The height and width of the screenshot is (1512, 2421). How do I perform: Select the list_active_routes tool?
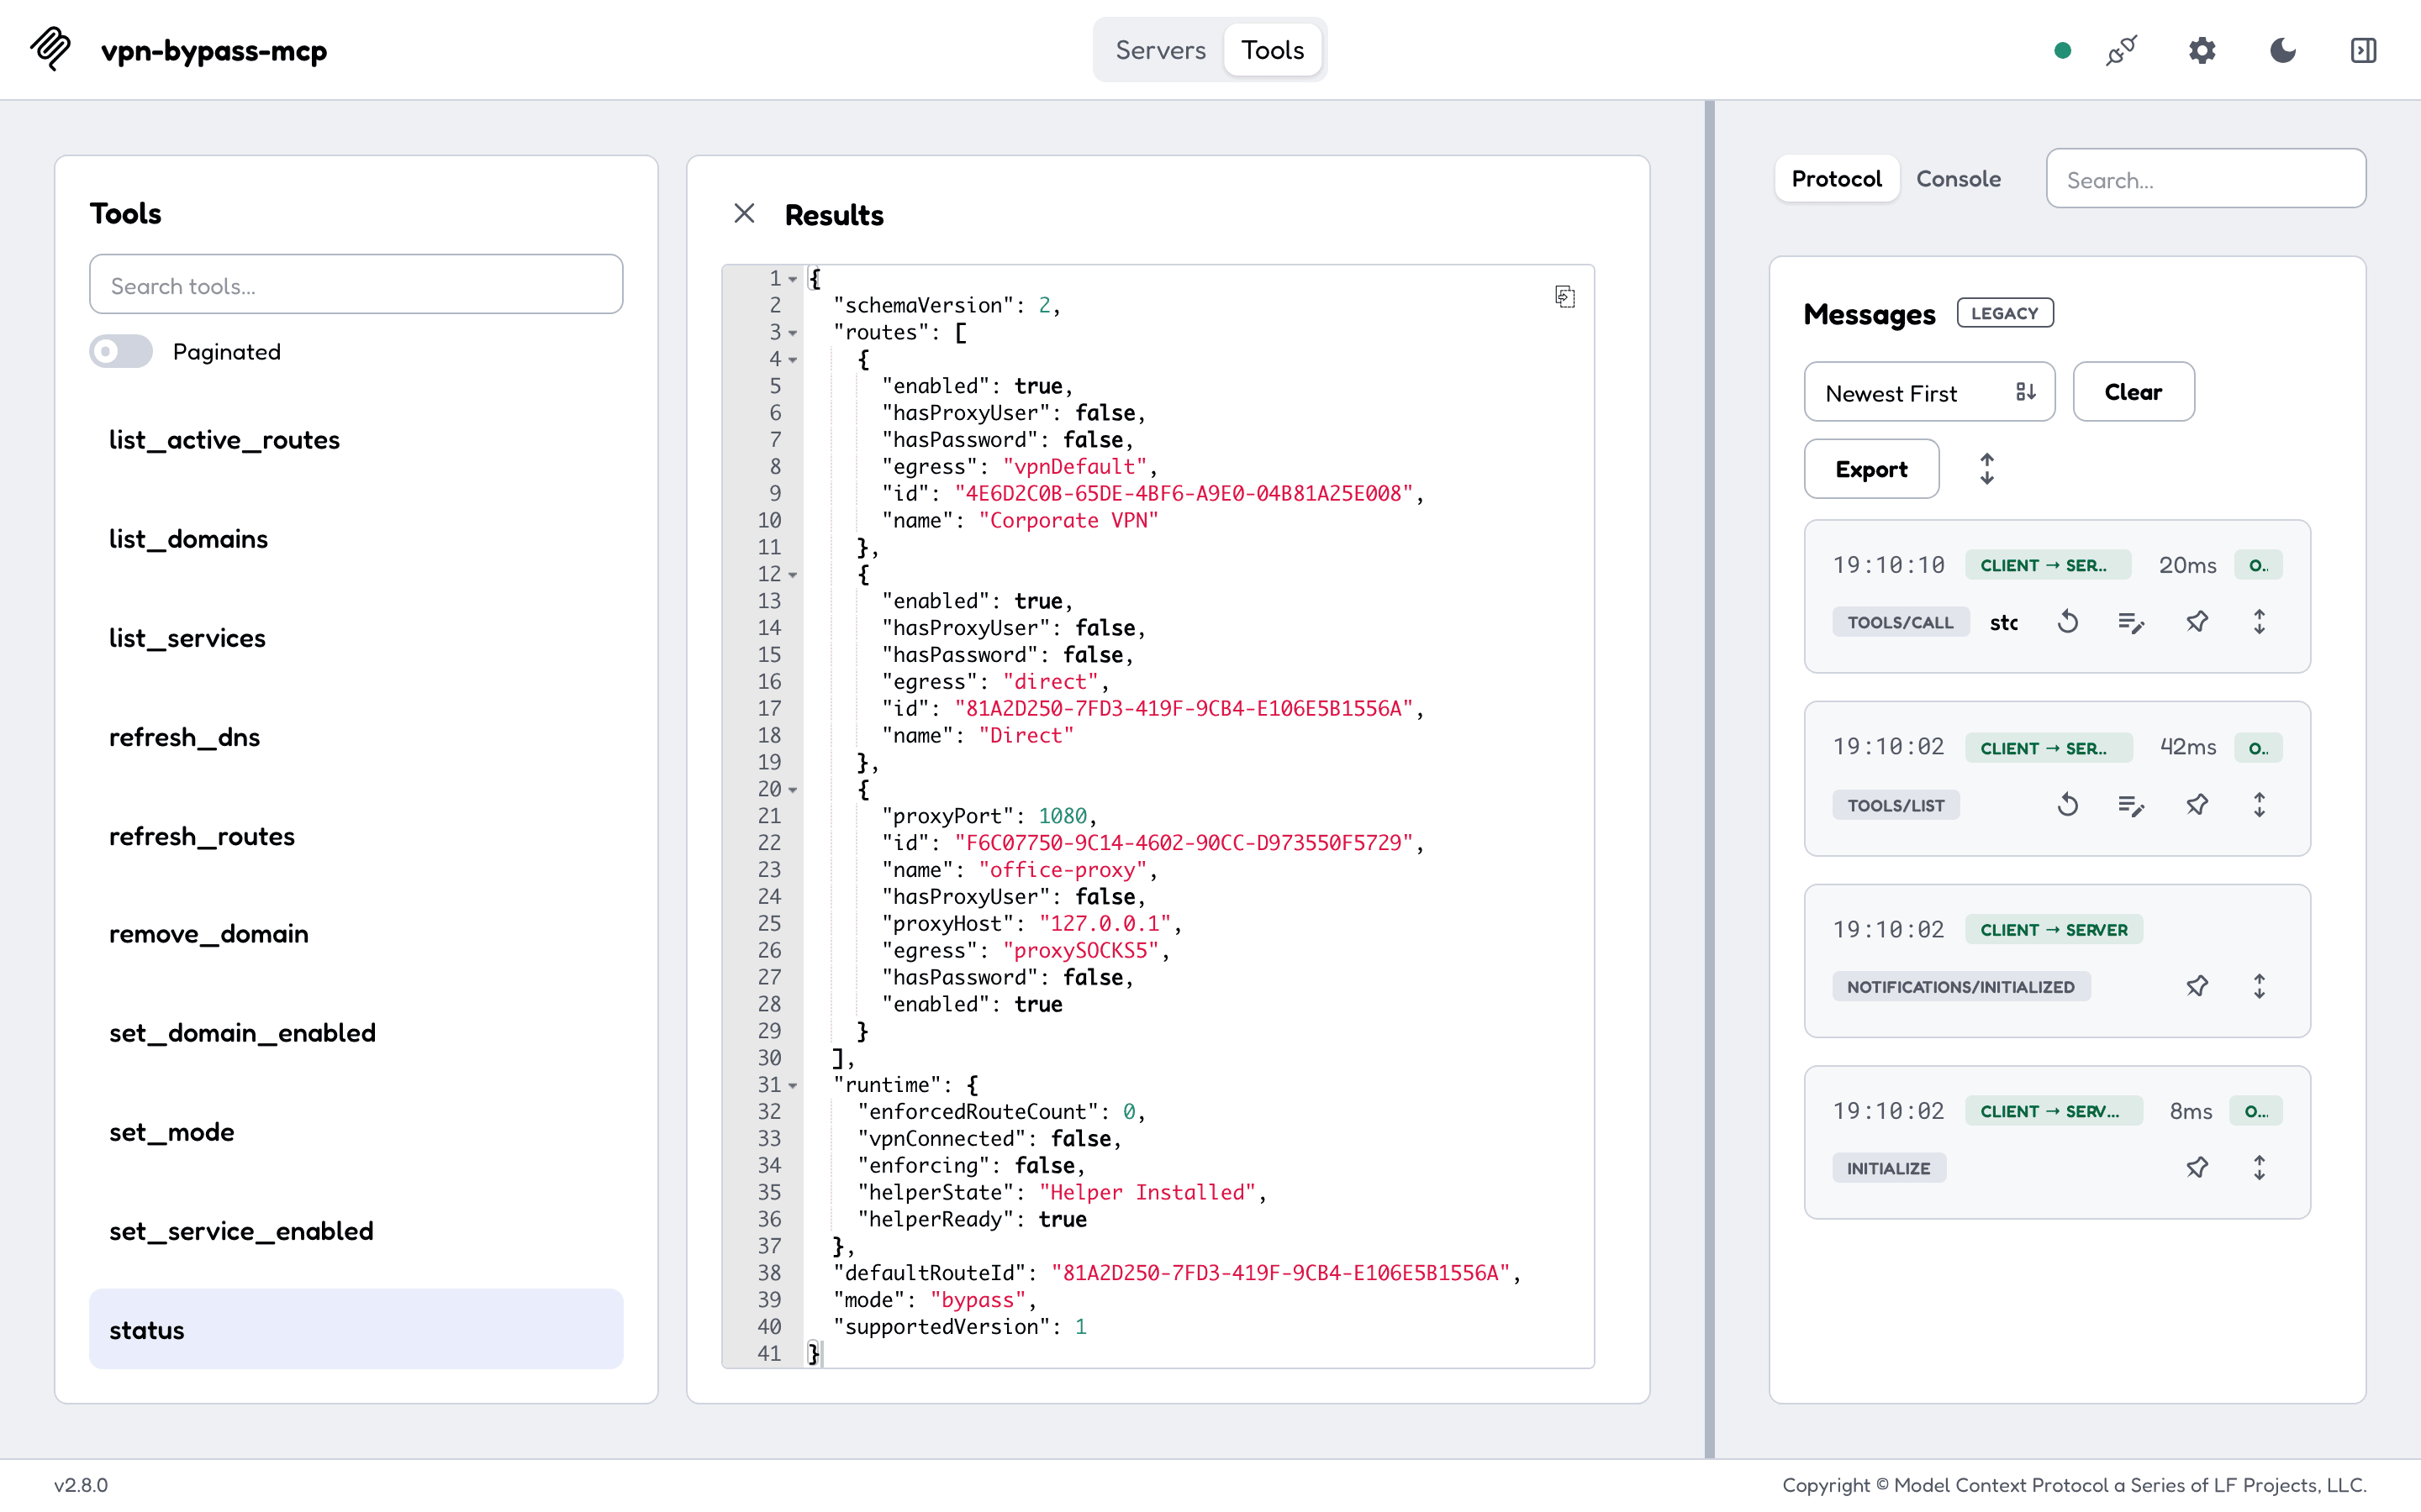pos(356,440)
